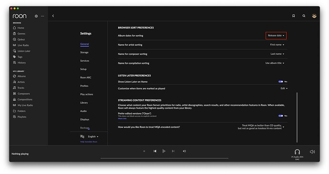Open Qobuz streaming service
The width and height of the screenshot is (329, 174).
click(19, 39)
